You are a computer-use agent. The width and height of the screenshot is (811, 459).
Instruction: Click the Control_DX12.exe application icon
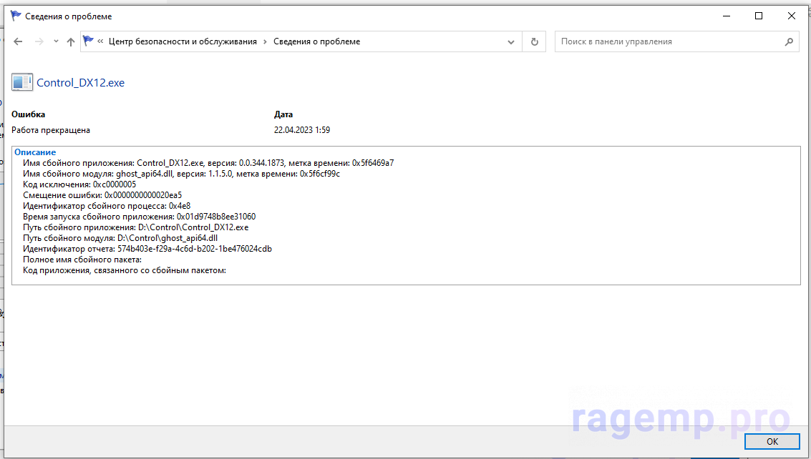pyautogui.click(x=22, y=82)
